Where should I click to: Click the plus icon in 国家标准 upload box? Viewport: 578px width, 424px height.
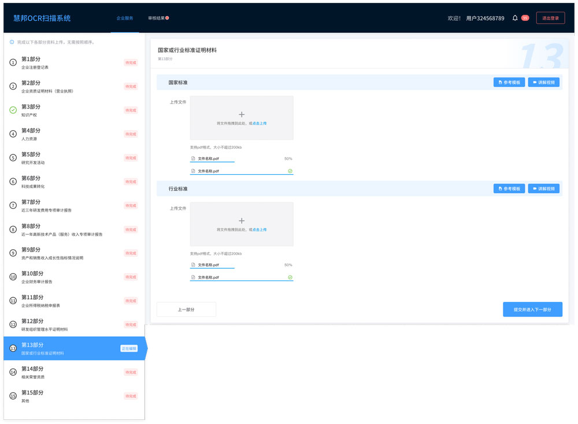242,115
